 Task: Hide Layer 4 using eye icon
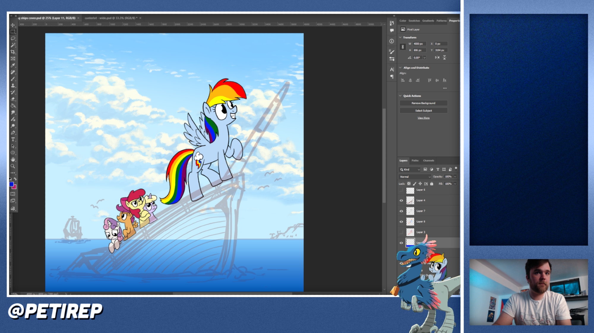(x=401, y=201)
